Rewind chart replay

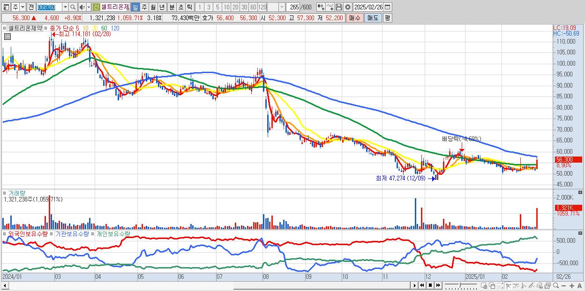click(x=422, y=285)
